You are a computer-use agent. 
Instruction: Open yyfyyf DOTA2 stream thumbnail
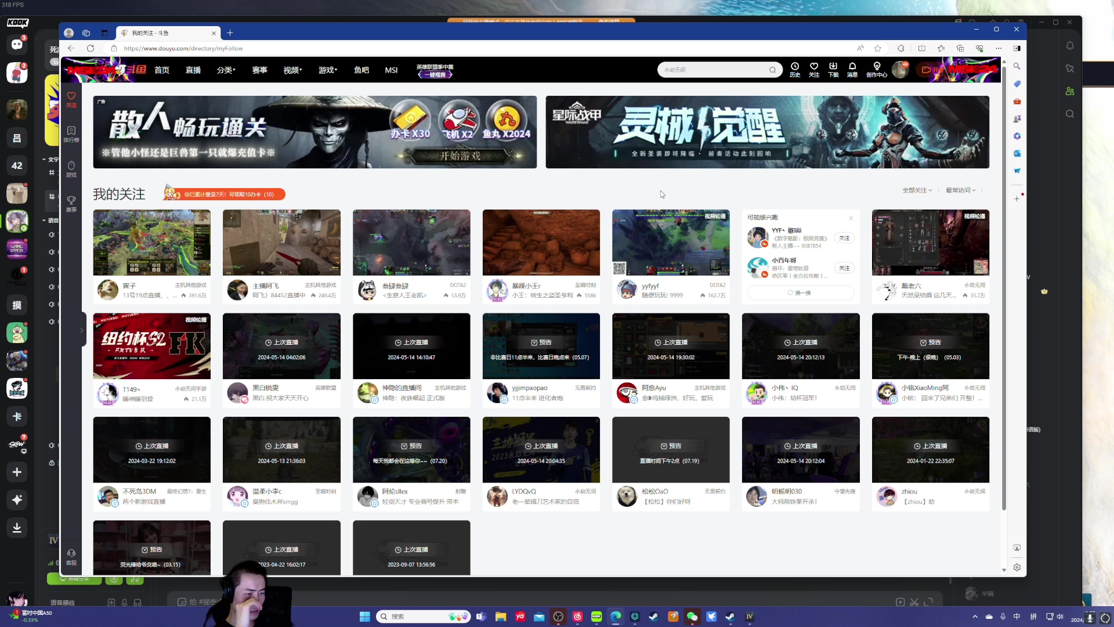click(671, 242)
